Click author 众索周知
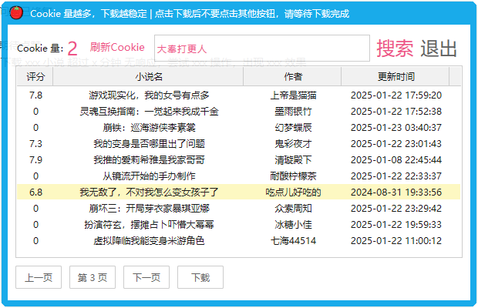 click(293, 208)
